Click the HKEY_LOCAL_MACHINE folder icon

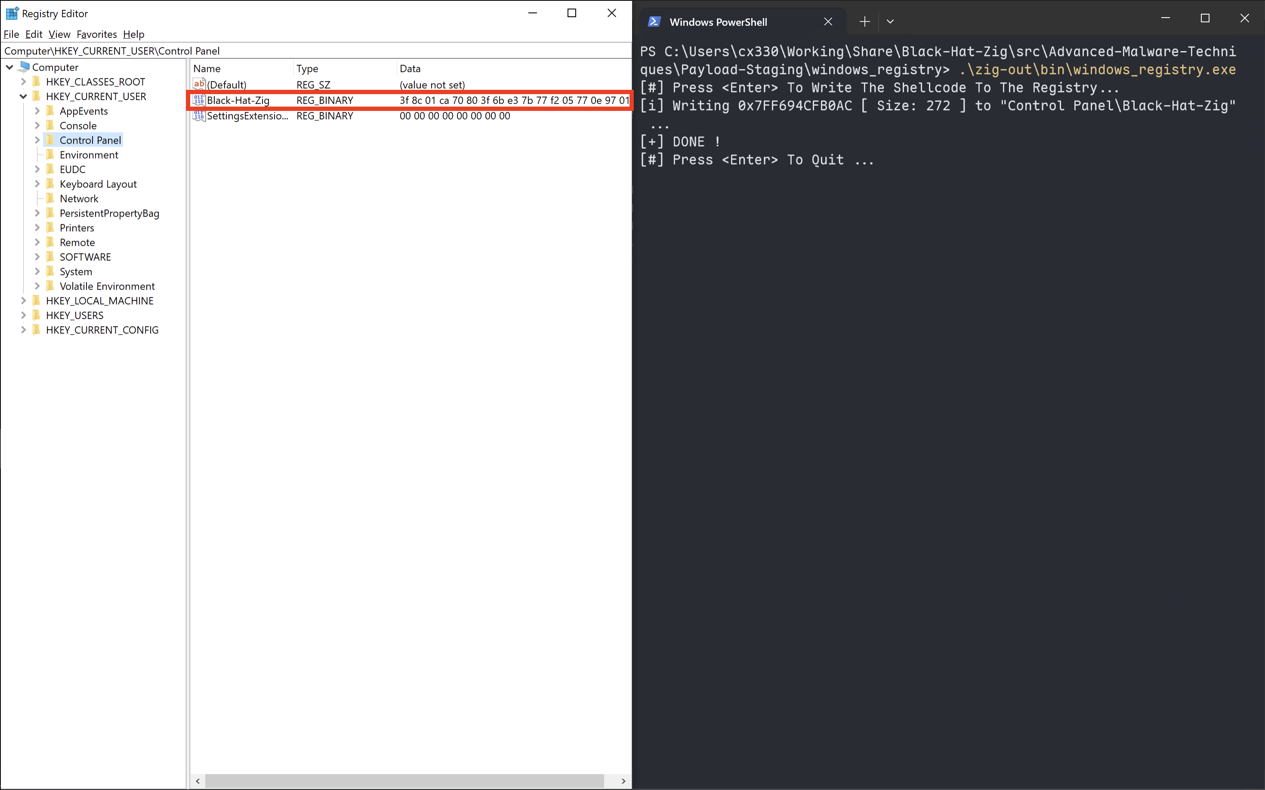[x=36, y=300]
